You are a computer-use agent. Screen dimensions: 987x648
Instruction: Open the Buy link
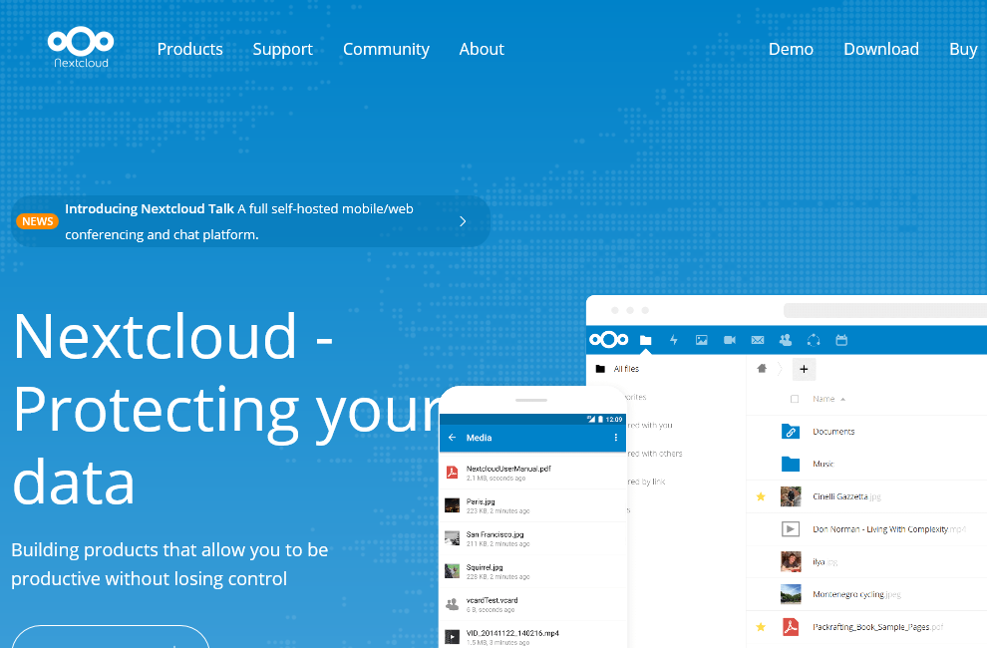tap(963, 49)
